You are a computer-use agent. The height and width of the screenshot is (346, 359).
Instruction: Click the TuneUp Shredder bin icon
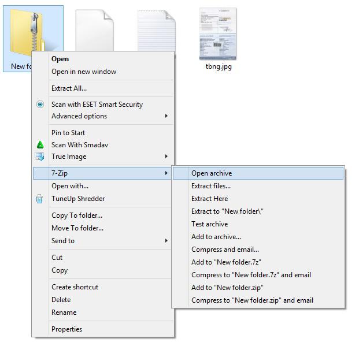[x=39, y=199]
